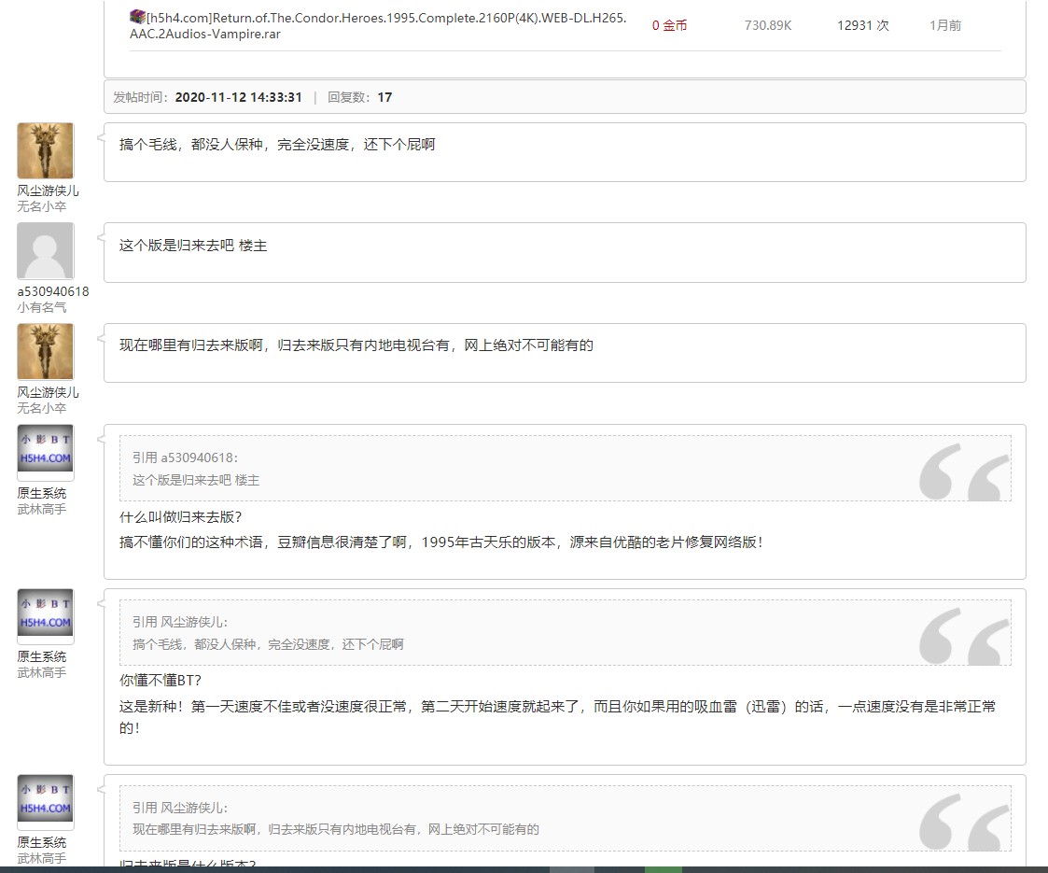This screenshot has width=1048, height=873.
Task: Click the 0 金币 price label
Action: 669,26
